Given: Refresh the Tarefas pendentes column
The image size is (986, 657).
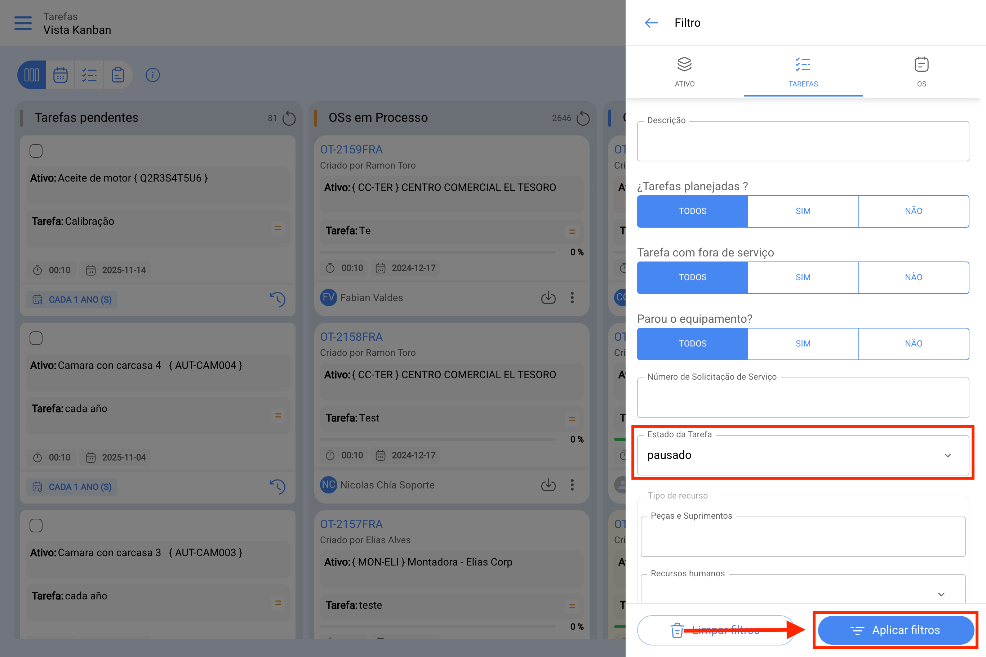Looking at the screenshot, I should point(289,118).
